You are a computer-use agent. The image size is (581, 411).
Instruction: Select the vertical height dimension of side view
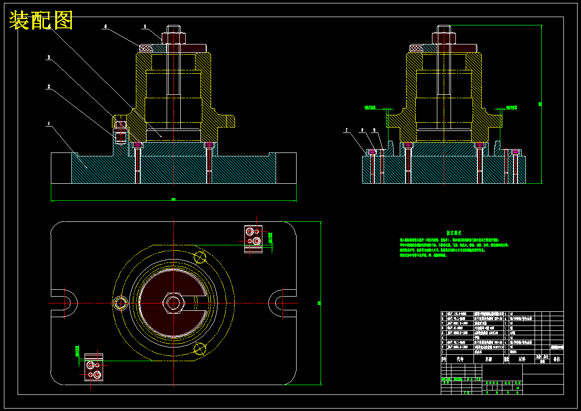coord(542,104)
